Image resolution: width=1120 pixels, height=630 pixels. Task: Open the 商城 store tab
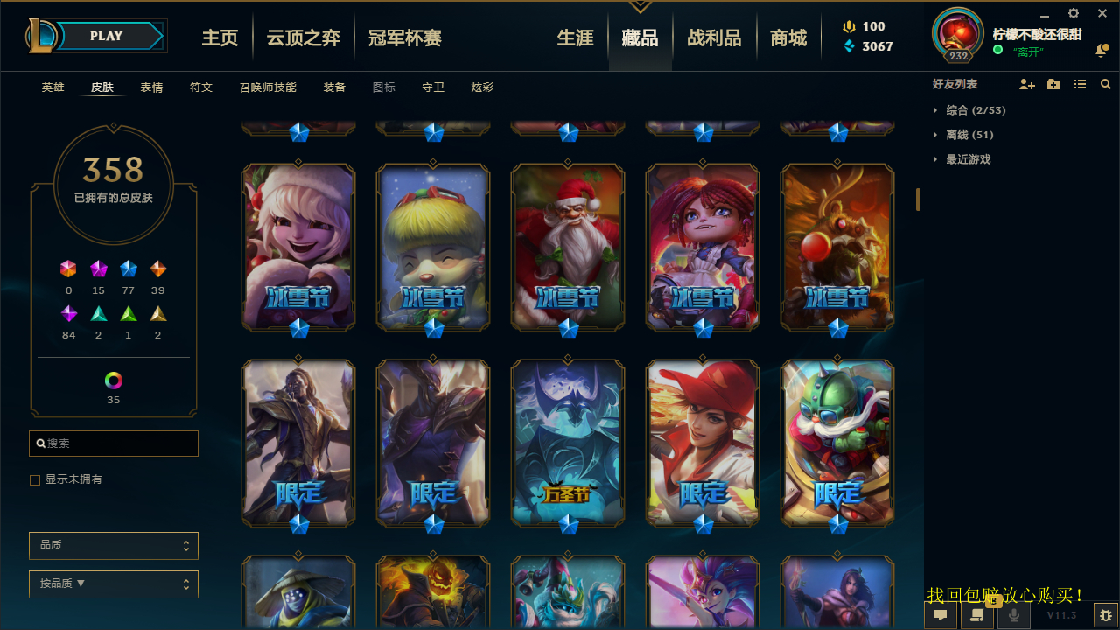(788, 38)
